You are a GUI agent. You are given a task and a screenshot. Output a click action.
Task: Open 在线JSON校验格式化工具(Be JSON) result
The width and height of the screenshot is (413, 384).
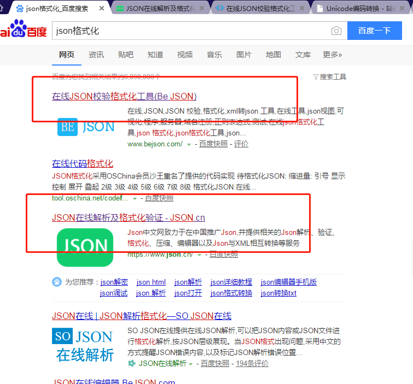point(124,96)
